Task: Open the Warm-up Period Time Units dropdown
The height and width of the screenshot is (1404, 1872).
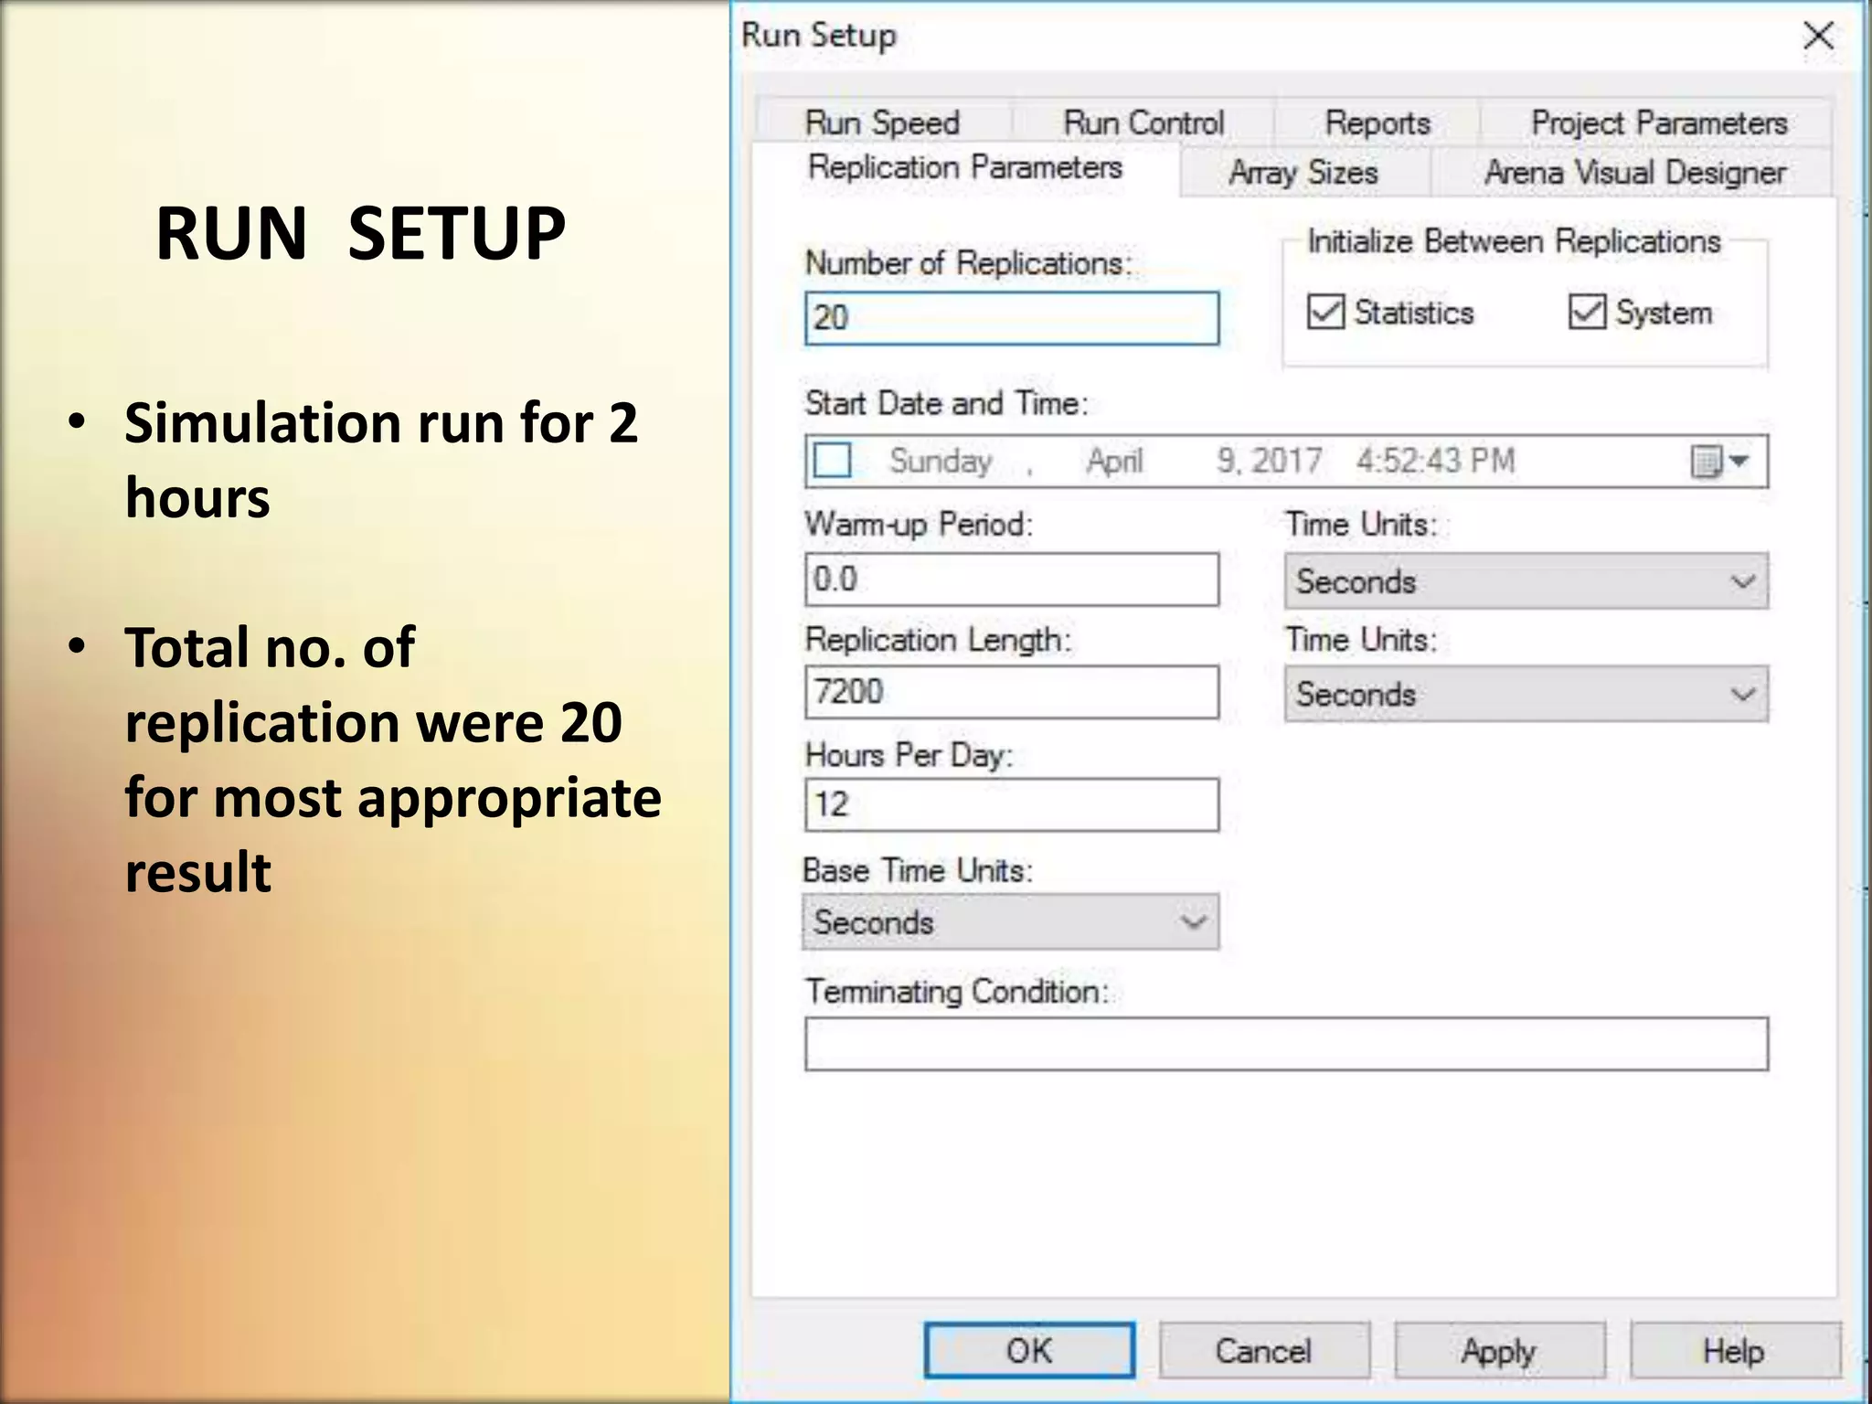Action: 1526,581
